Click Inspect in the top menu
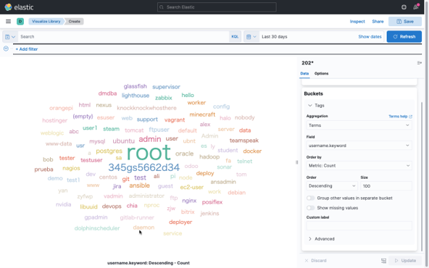Image resolution: width=429 pixels, height=268 pixels. click(x=357, y=21)
